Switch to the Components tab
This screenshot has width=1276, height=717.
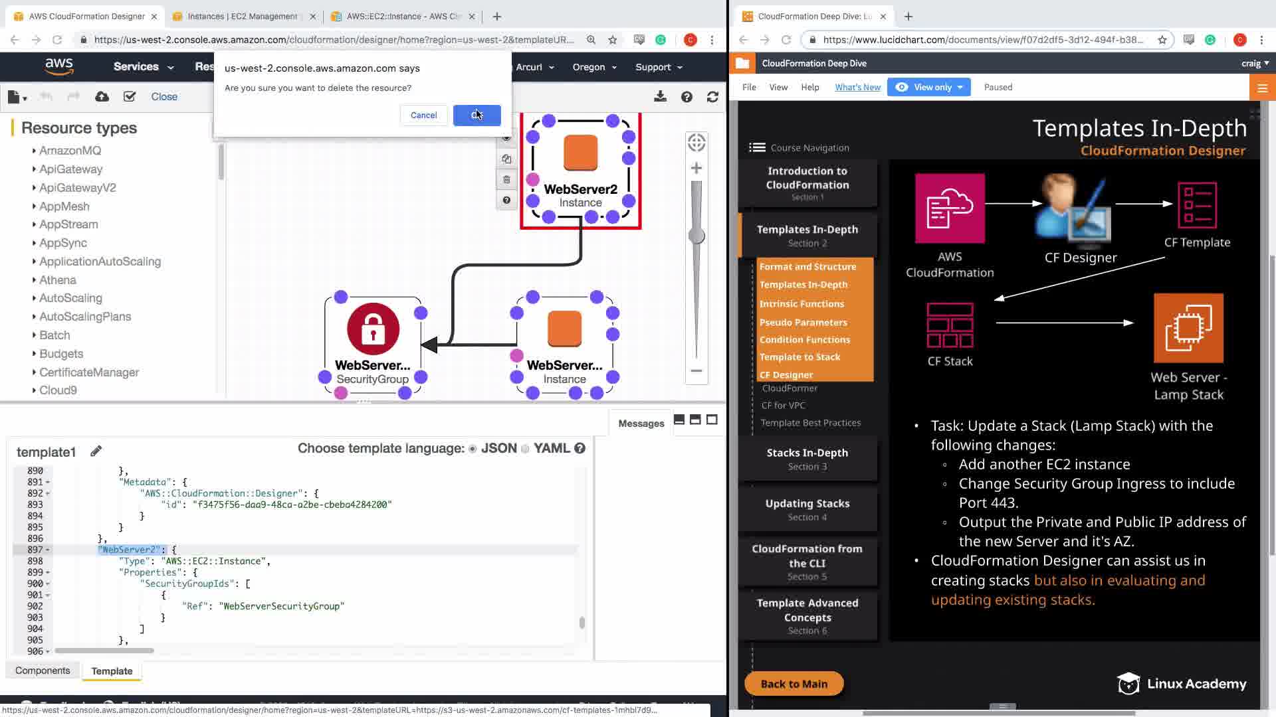(43, 671)
